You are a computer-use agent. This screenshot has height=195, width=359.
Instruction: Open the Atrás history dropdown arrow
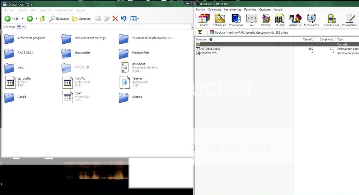tap(22, 19)
